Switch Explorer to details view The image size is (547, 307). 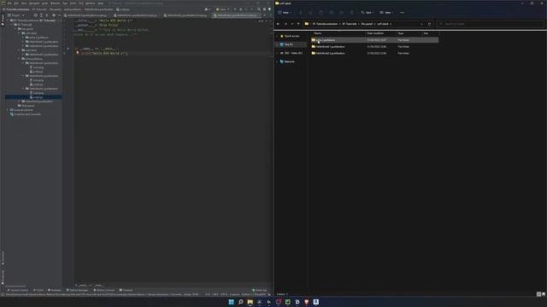538,294
